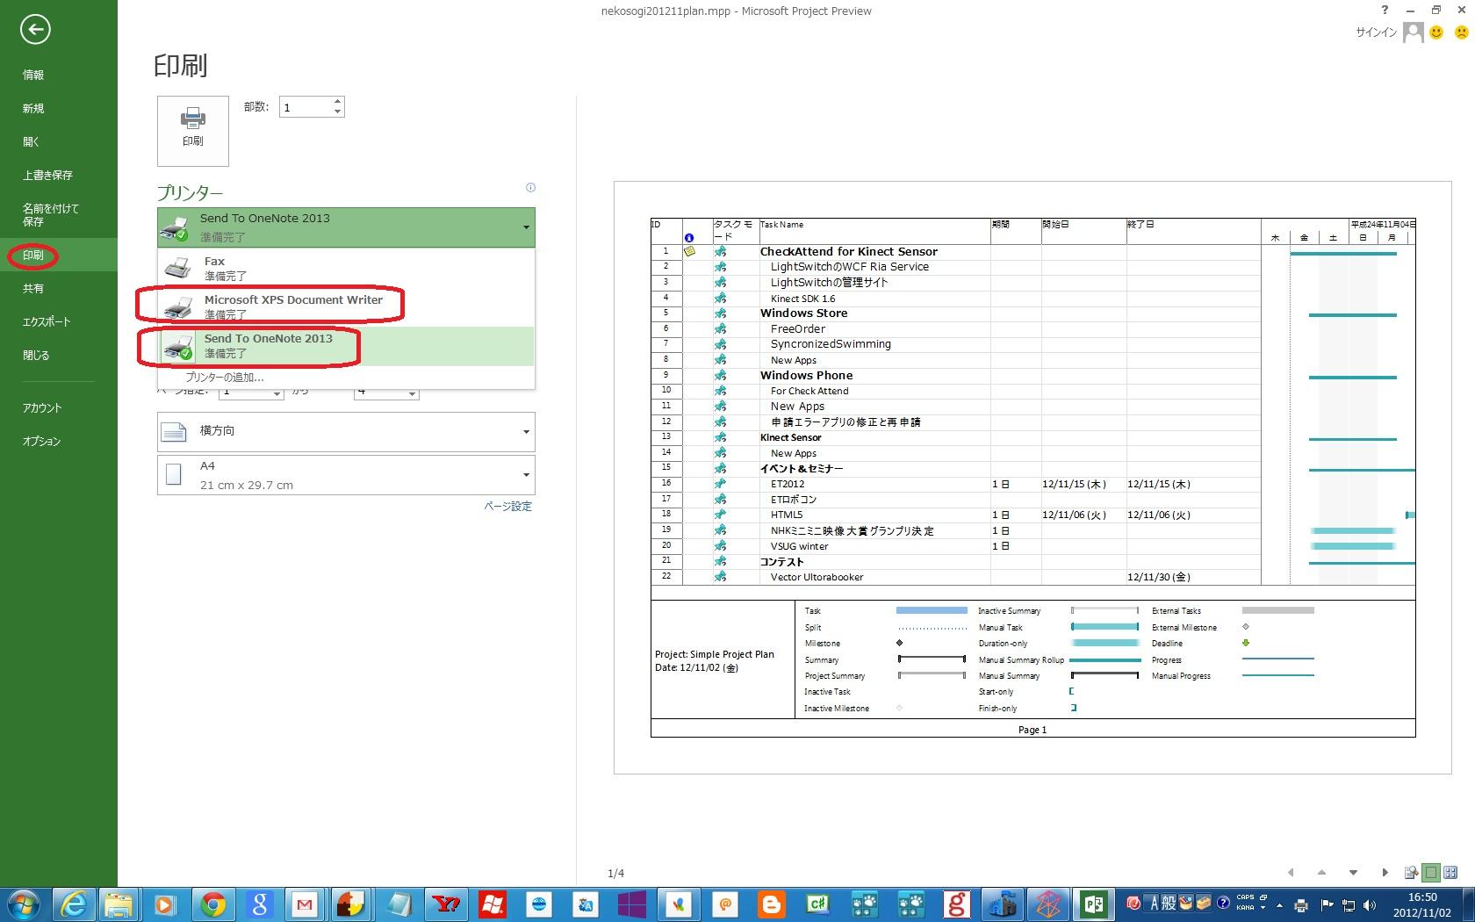The image size is (1475, 922).
Task: Click the add printer option (プリンターの追加)
Action: pyautogui.click(x=225, y=378)
